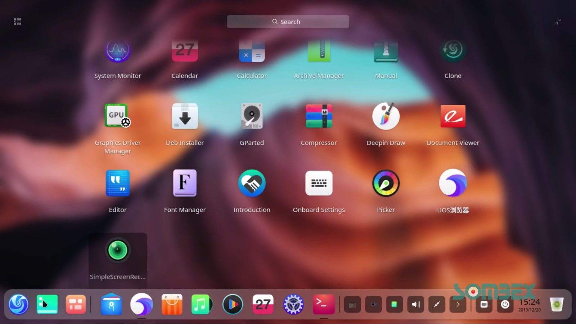Open Control Center via the gear dock icon
576x324 pixels.
coord(293,304)
